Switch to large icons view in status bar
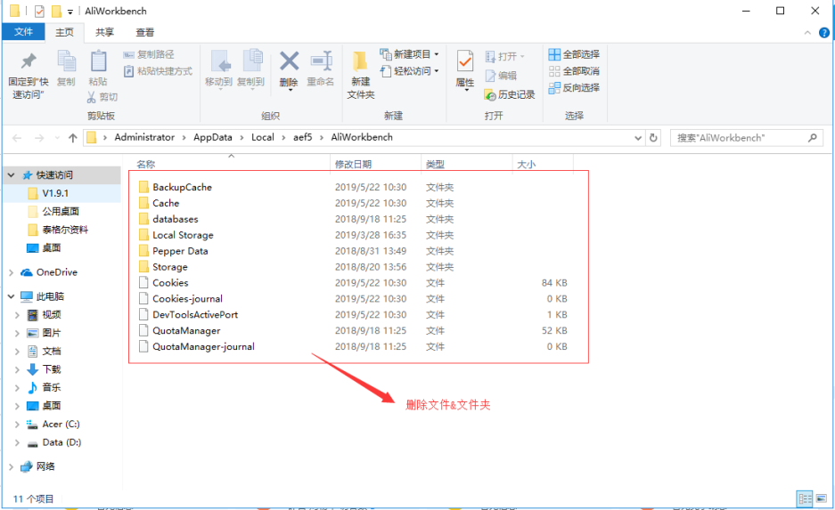This screenshot has height=510, width=835. tap(823, 498)
